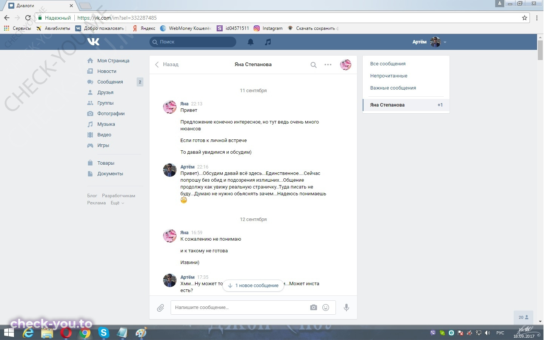The image size is (545, 340).
Task: Click Яна Степанова chat title
Action: coord(253,65)
